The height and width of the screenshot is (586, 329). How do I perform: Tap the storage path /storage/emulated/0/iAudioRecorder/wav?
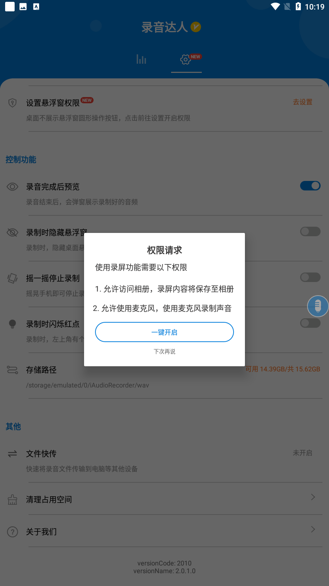(x=87, y=385)
